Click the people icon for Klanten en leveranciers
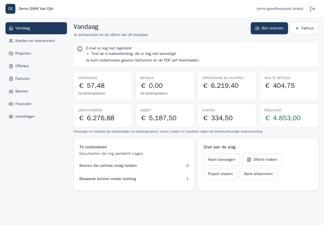Screen dimensions: 324x225 pos(11,41)
